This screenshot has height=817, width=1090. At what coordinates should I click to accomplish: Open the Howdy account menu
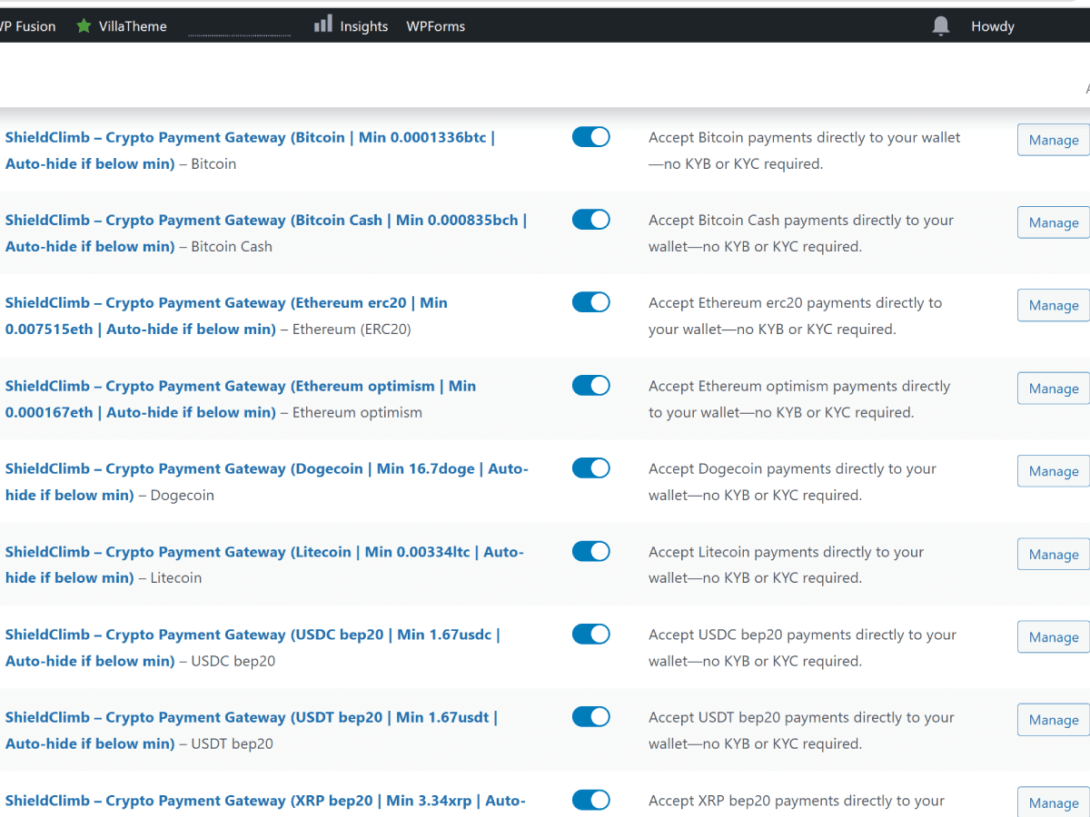993,26
